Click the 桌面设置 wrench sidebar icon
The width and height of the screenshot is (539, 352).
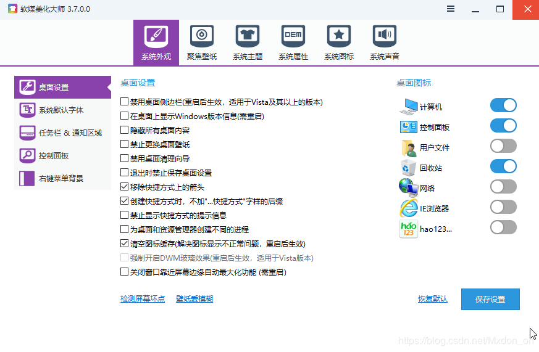tap(27, 87)
